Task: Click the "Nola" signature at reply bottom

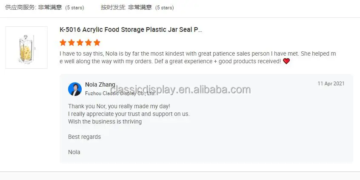Action: [x=74, y=152]
